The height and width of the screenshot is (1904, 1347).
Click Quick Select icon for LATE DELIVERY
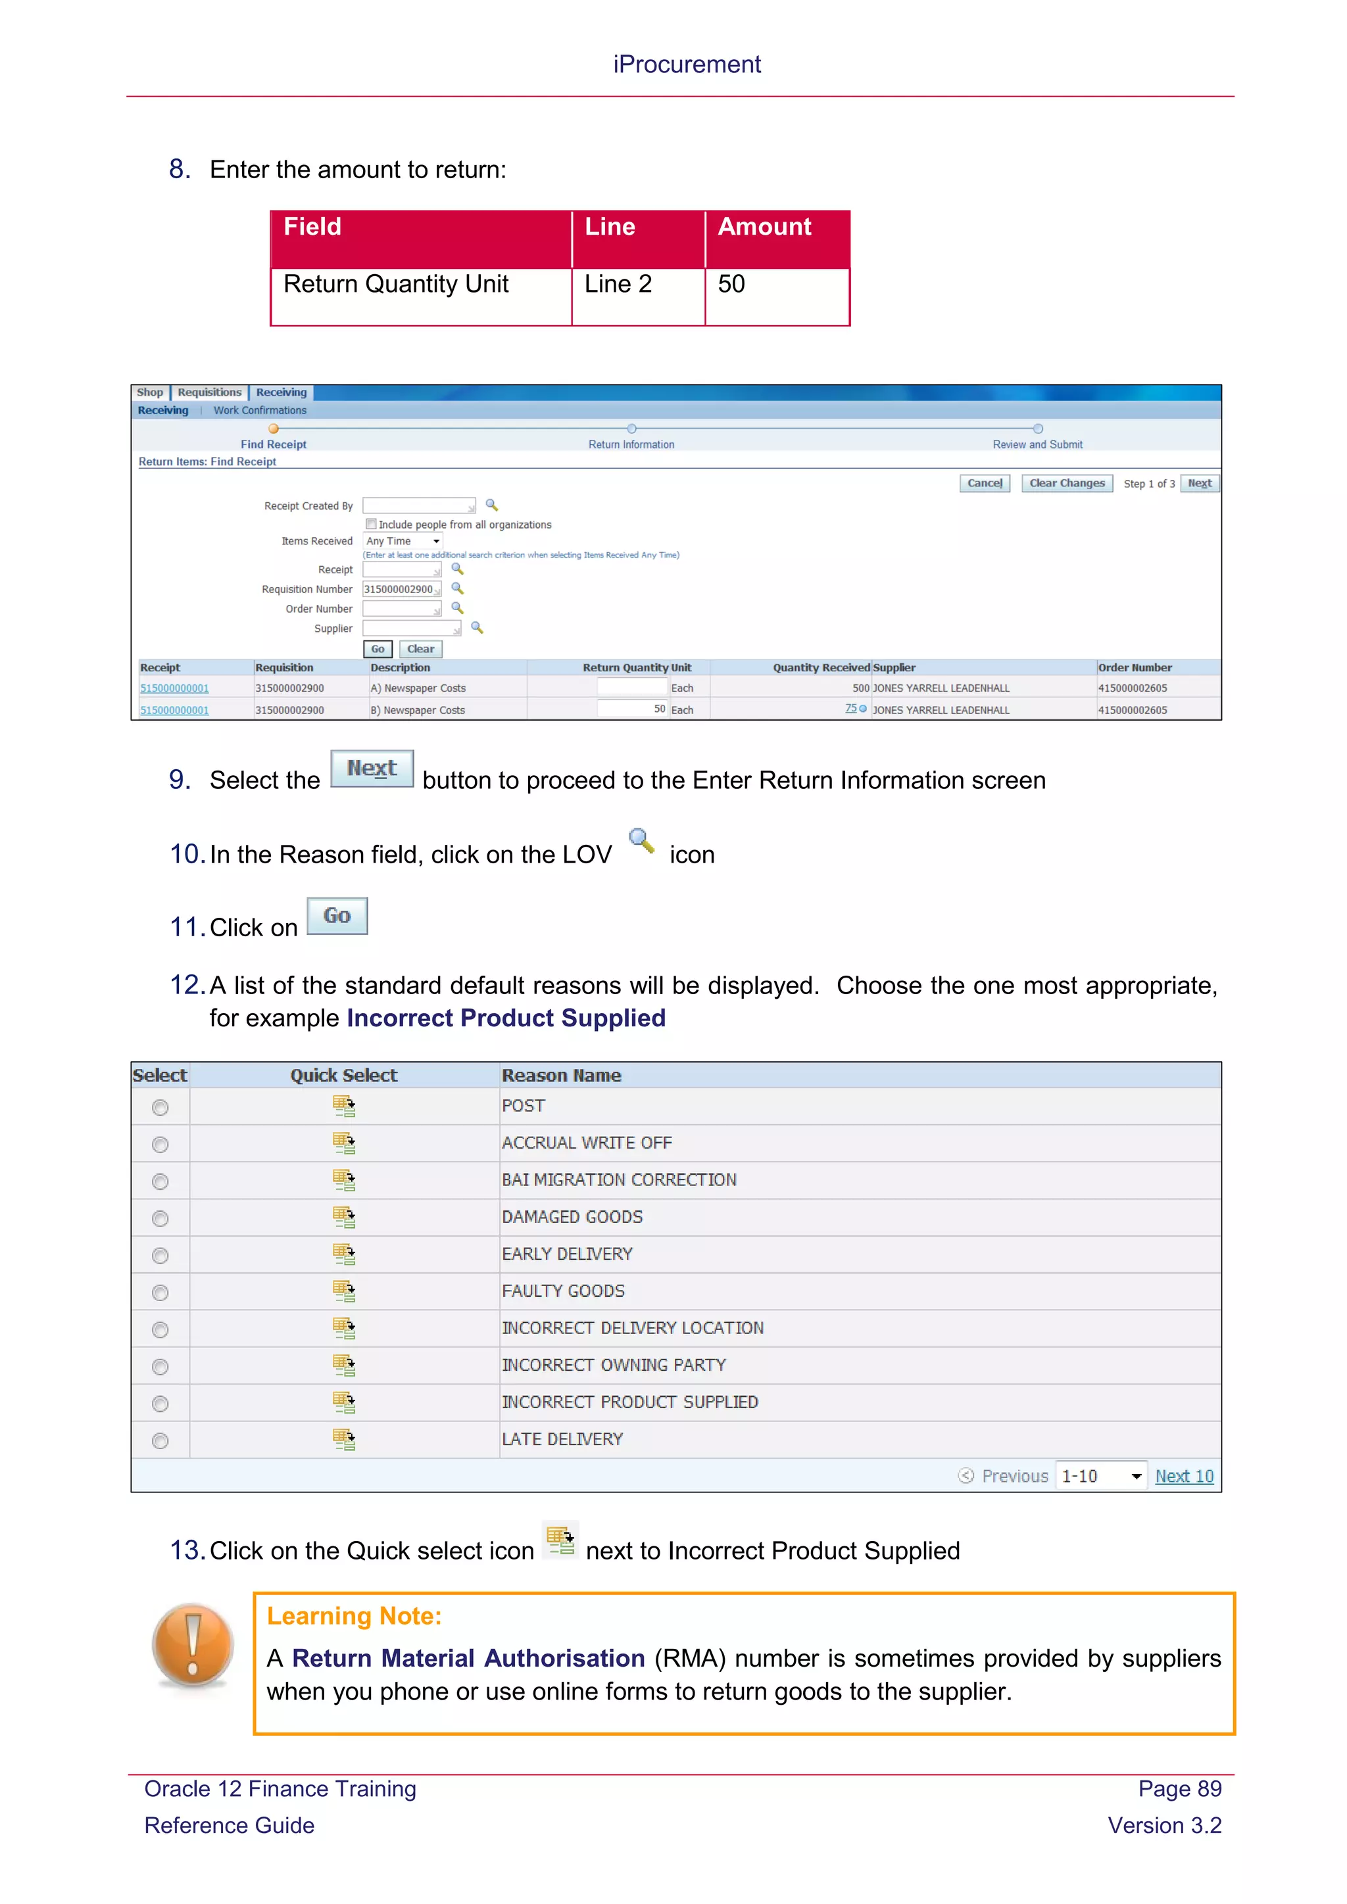tap(343, 1440)
